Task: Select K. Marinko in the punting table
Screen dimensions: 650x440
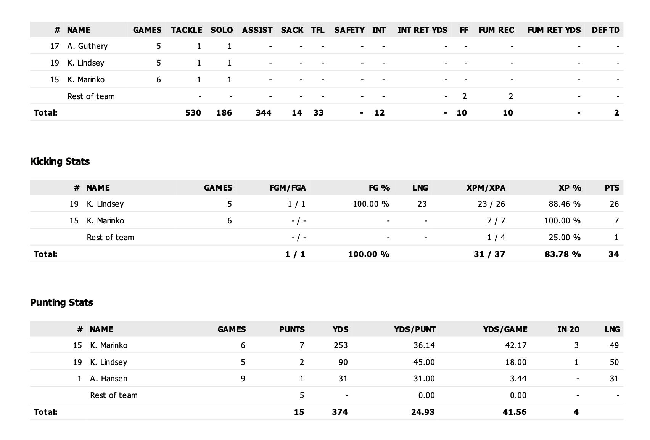Action: coord(109,345)
